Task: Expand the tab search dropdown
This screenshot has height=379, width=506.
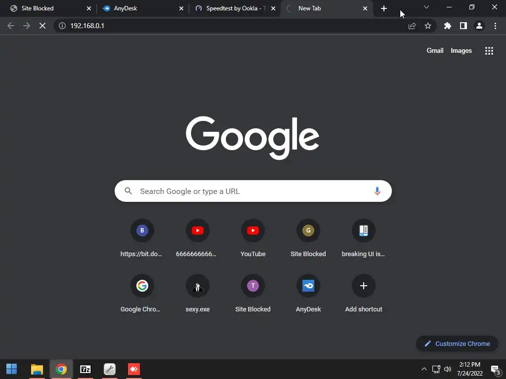Action: (426, 7)
